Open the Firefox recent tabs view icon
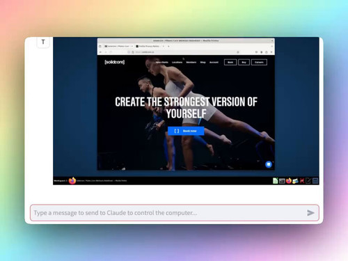 click(100, 46)
